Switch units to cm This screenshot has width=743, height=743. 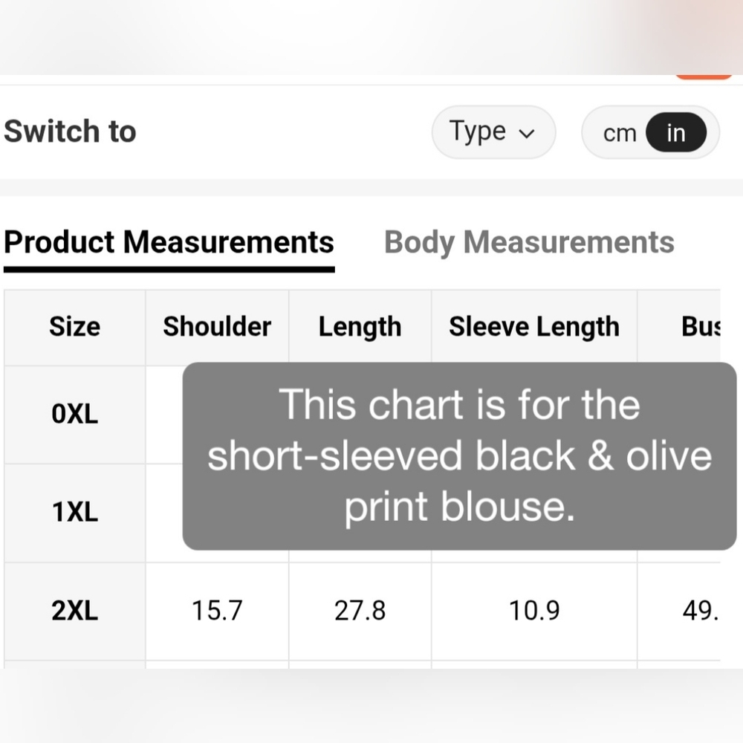point(619,134)
